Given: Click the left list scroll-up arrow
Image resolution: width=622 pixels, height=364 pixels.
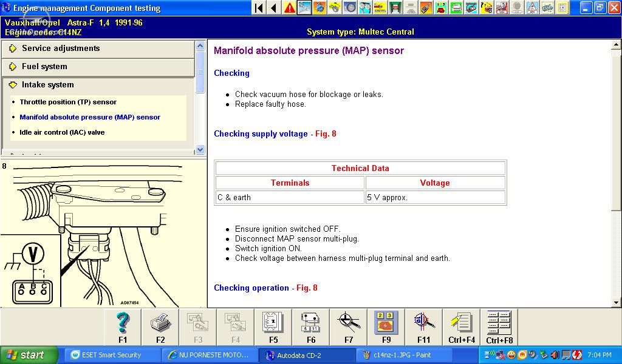Looking at the screenshot, I should coord(200,45).
